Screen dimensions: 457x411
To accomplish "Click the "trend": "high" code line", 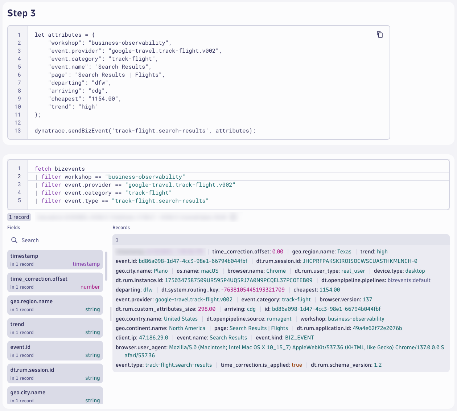I will [73, 107].
